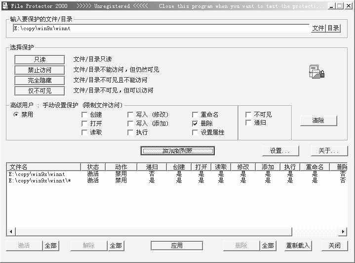Click the 执行 column header
The image size is (355, 263).
[290, 167]
